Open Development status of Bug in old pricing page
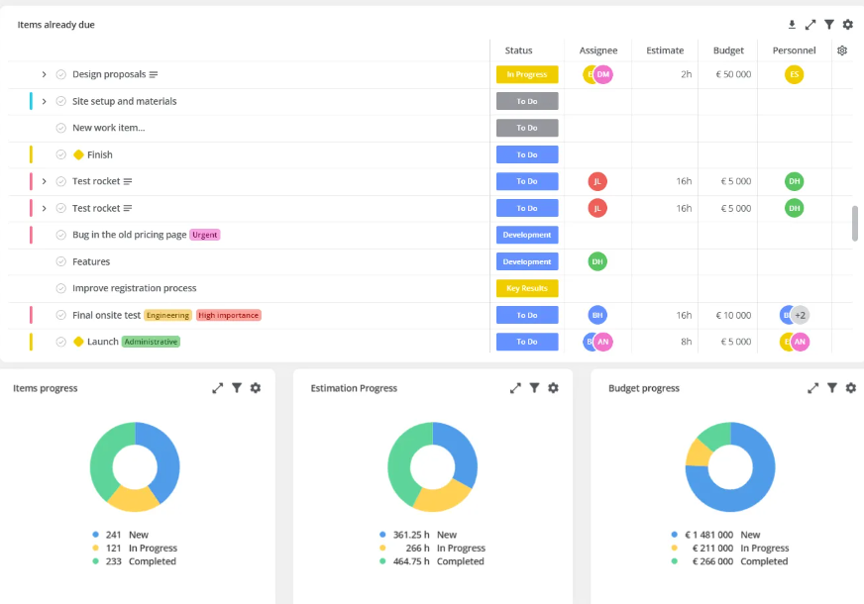 click(527, 235)
